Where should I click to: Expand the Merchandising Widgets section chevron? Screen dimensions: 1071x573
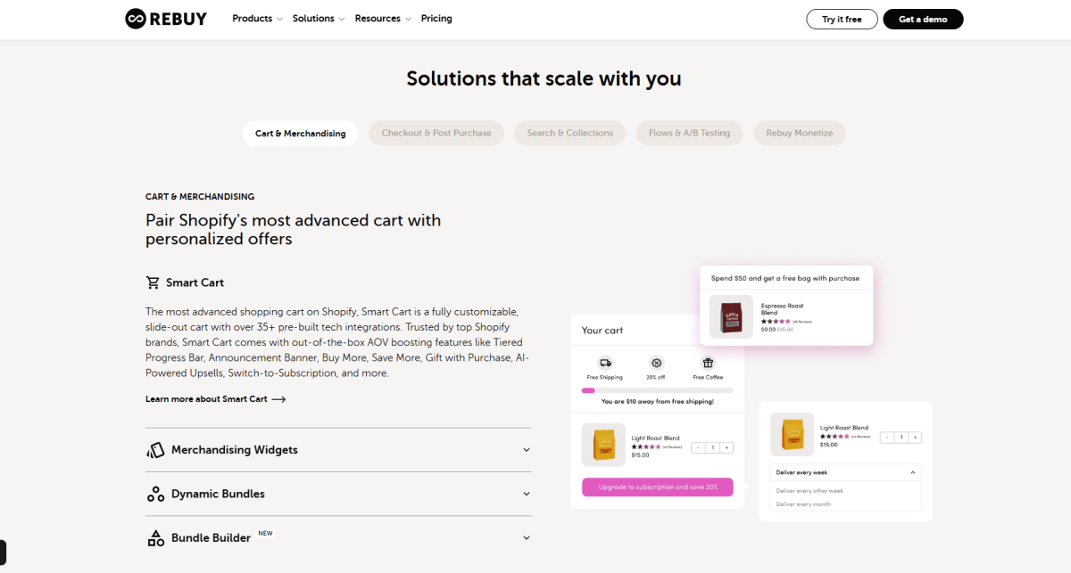coord(527,450)
